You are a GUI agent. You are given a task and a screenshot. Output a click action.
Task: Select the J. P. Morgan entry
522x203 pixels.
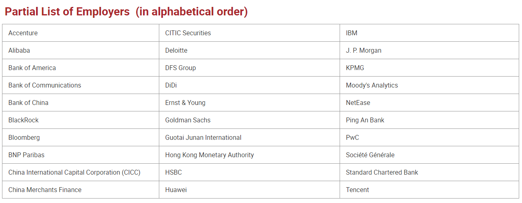pos(364,51)
